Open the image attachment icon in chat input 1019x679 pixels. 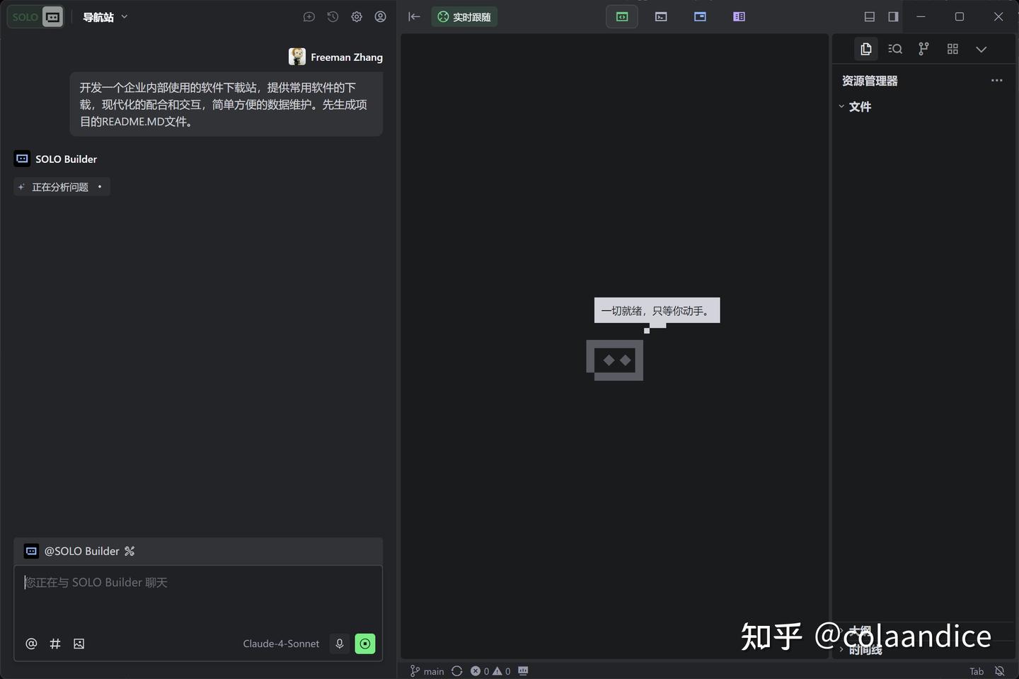click(x=79, y=644)
